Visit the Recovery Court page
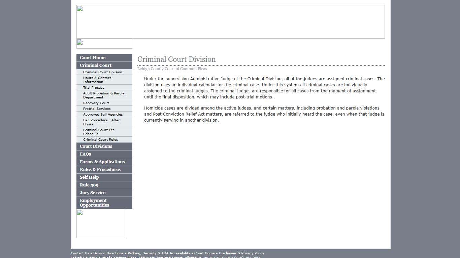The height and width of the screenshot is (258, 460). [x=95, y=103]
